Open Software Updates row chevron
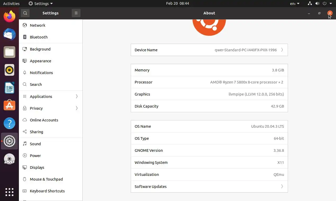 click(x=282, y=187)
